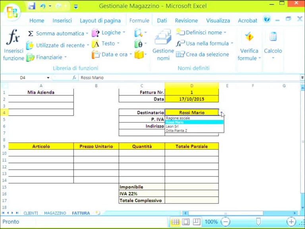Switch to MAGAZZINO sheet tab
This screenshot has width=305, height=229.
[x=55, y=213]
